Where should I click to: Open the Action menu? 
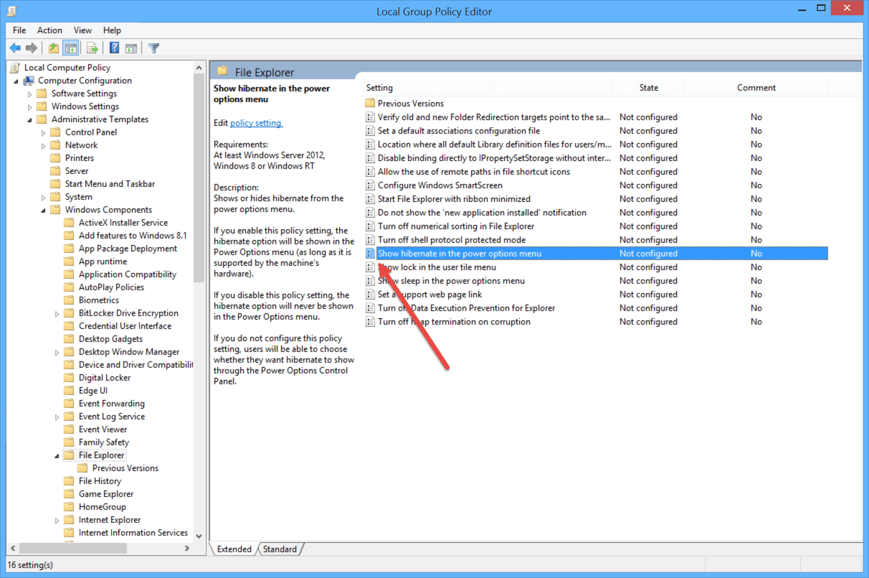coord(49,30)
